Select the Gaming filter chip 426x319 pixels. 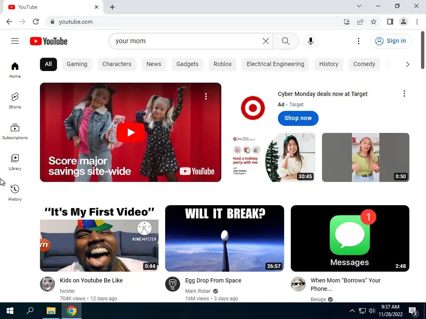tap(77, 64)
